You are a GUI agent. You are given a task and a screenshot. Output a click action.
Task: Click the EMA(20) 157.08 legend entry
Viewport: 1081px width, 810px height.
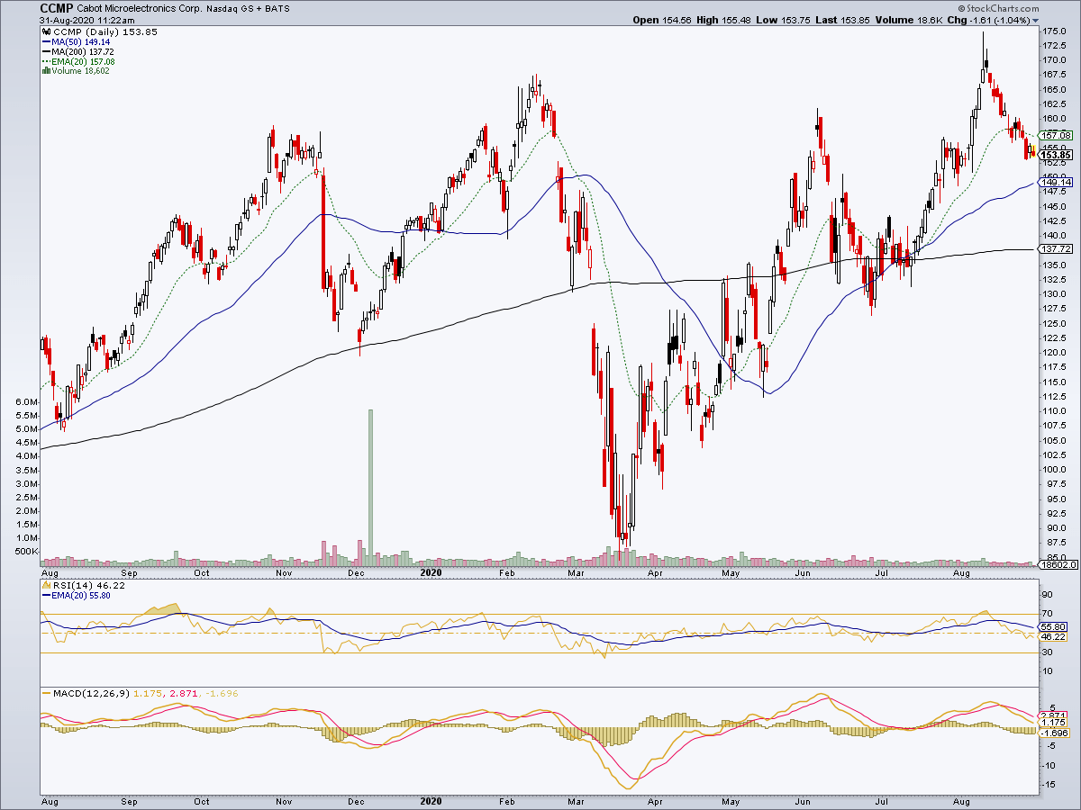click(x=83, y=64)
